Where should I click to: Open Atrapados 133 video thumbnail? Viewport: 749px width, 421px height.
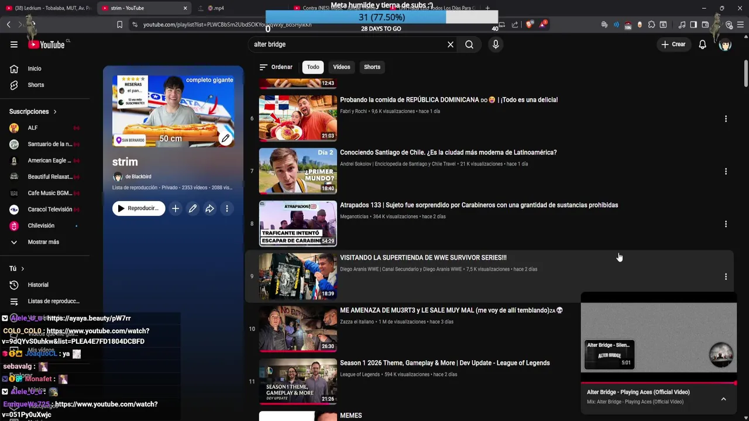(x=298, y=224)
